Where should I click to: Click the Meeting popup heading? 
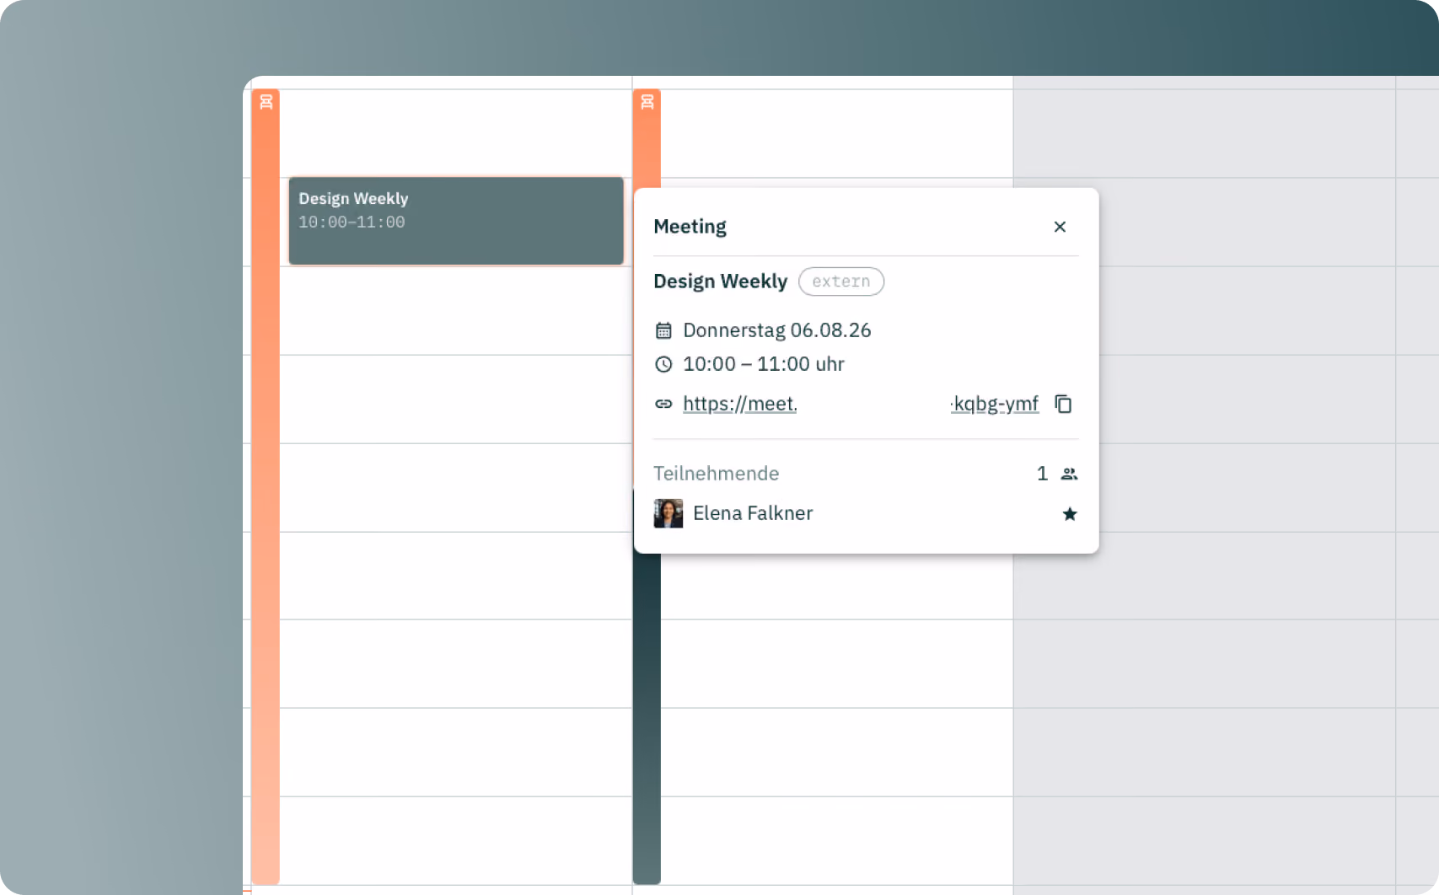coord(690,227)
